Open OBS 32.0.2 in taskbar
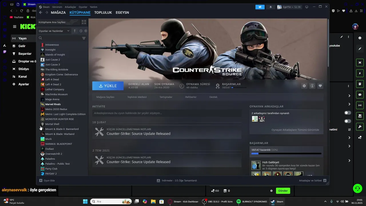The width and height of the screenshot is (366, 206). click(x=217, y=201)
